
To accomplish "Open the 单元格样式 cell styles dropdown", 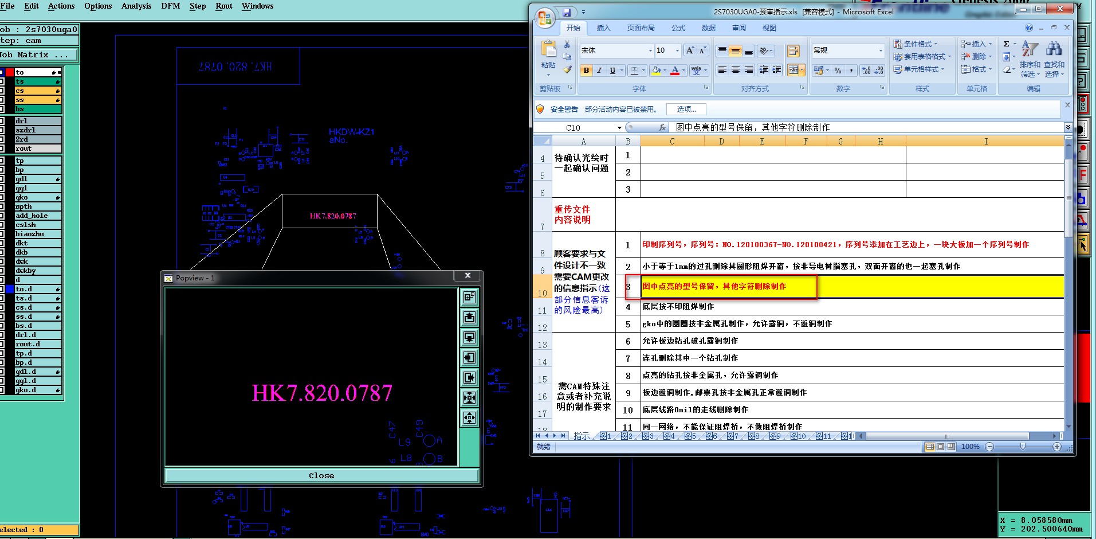I will click(919, 69).
